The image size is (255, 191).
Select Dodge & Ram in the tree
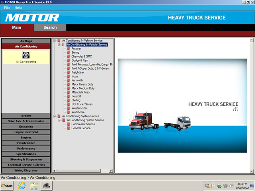click(80, 60)
